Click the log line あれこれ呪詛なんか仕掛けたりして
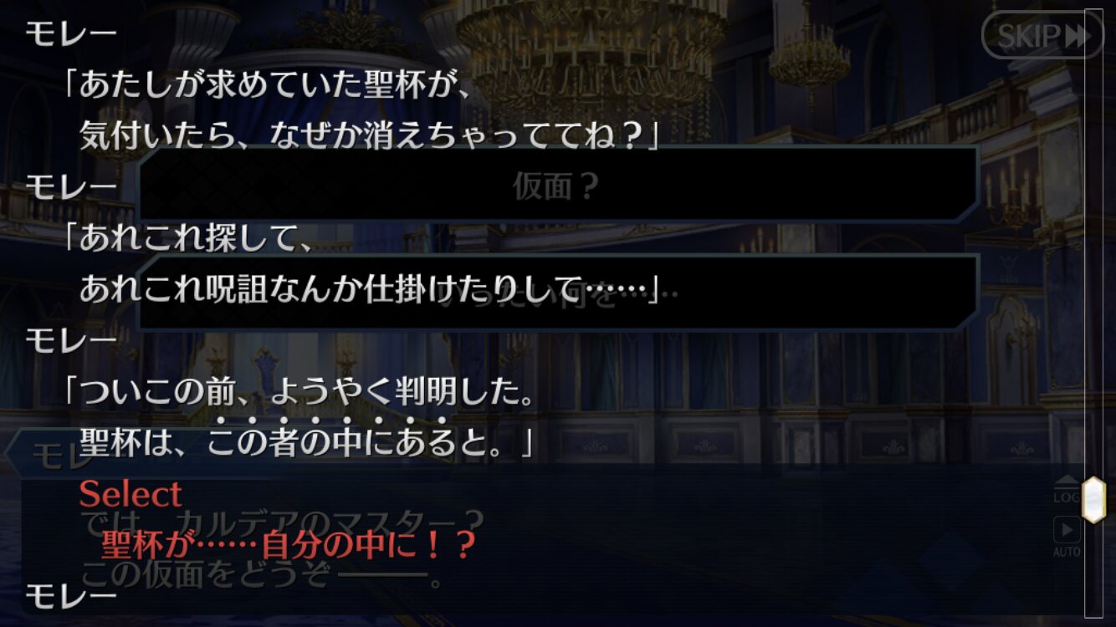This screenshot has width=1116, height=627. [x=371, y=289]
